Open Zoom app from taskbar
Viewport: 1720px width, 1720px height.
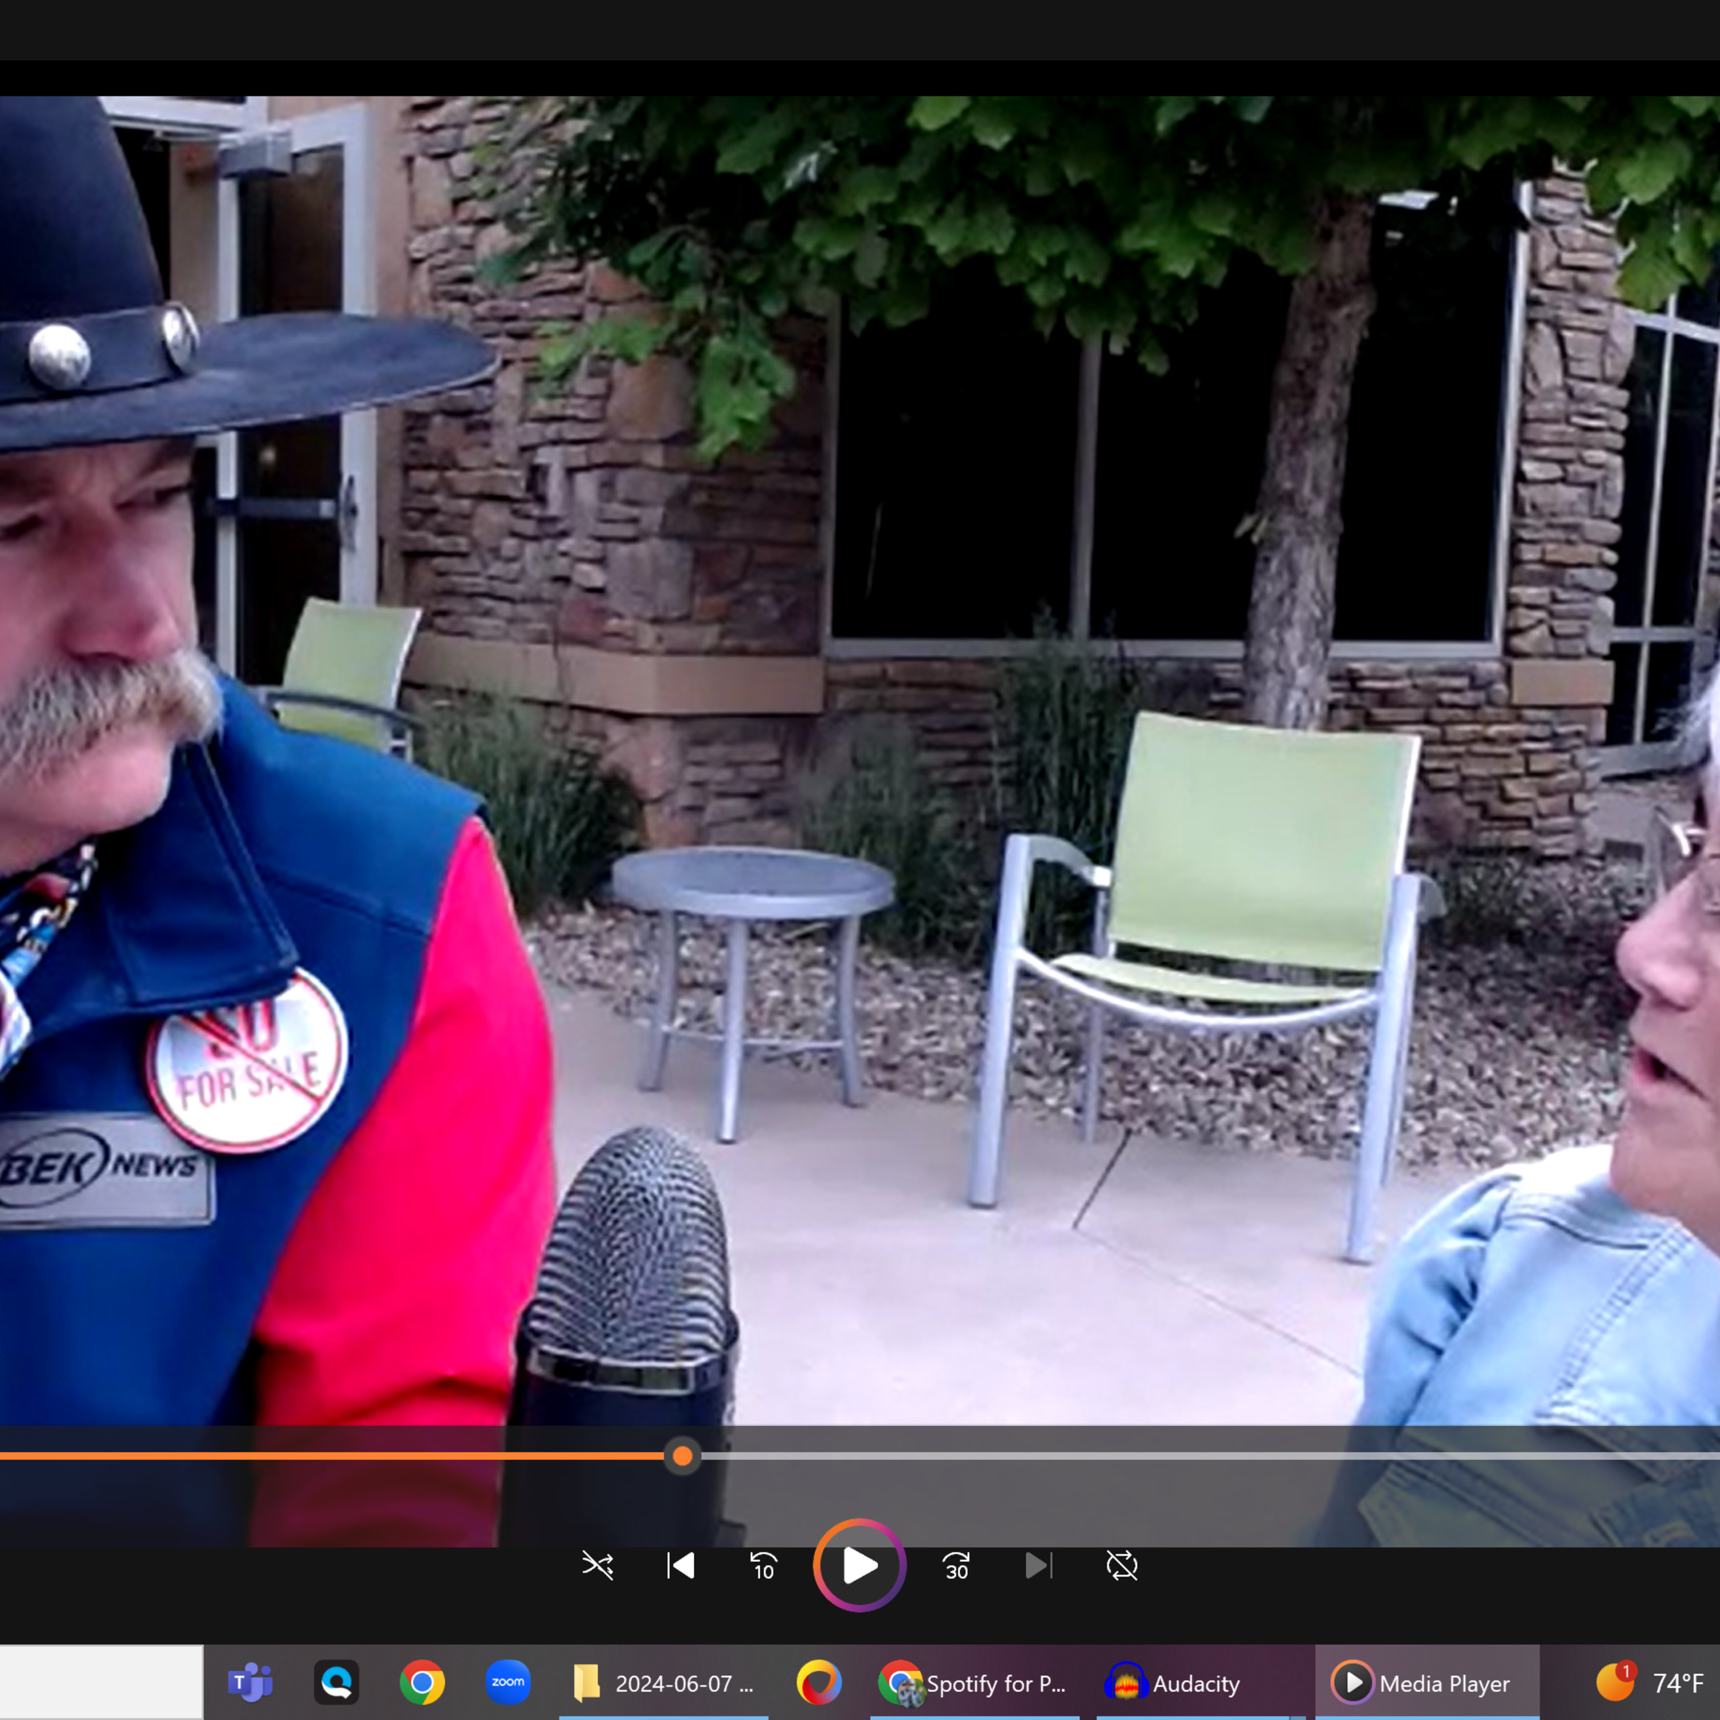click(509, 1683)
